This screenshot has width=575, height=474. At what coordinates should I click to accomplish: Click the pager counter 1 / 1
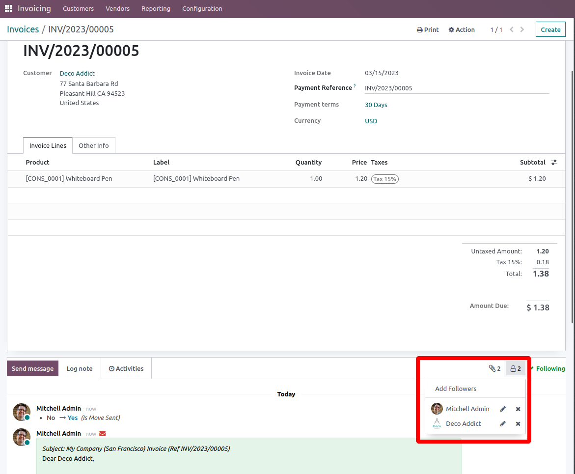(496, 29)
